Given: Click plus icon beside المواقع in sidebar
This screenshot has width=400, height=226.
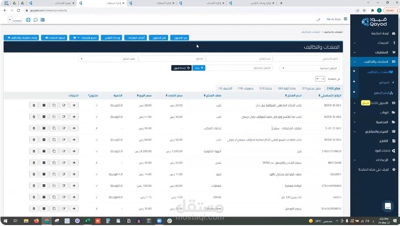Looking at the screenshot, I should 354,82.
